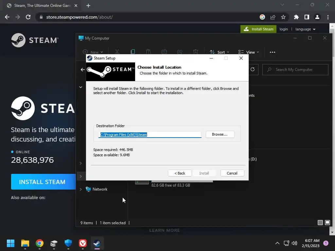Go back with the < Back button
335x251 pixels.
tap(180, 173)
